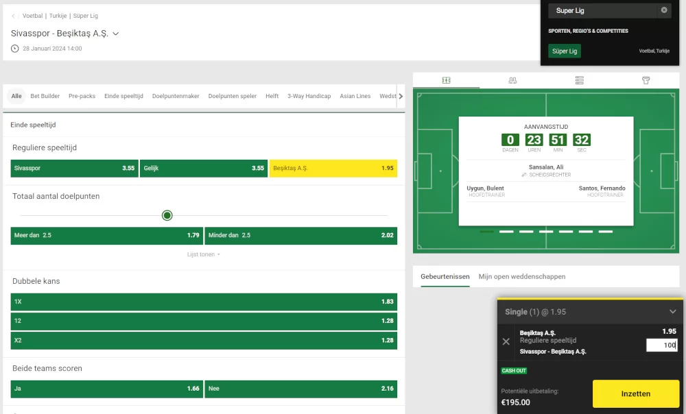Viewport: 686px width, 414px height.
Task: Open the Doelpunten speler tab
Action: [x=233, y=96]
